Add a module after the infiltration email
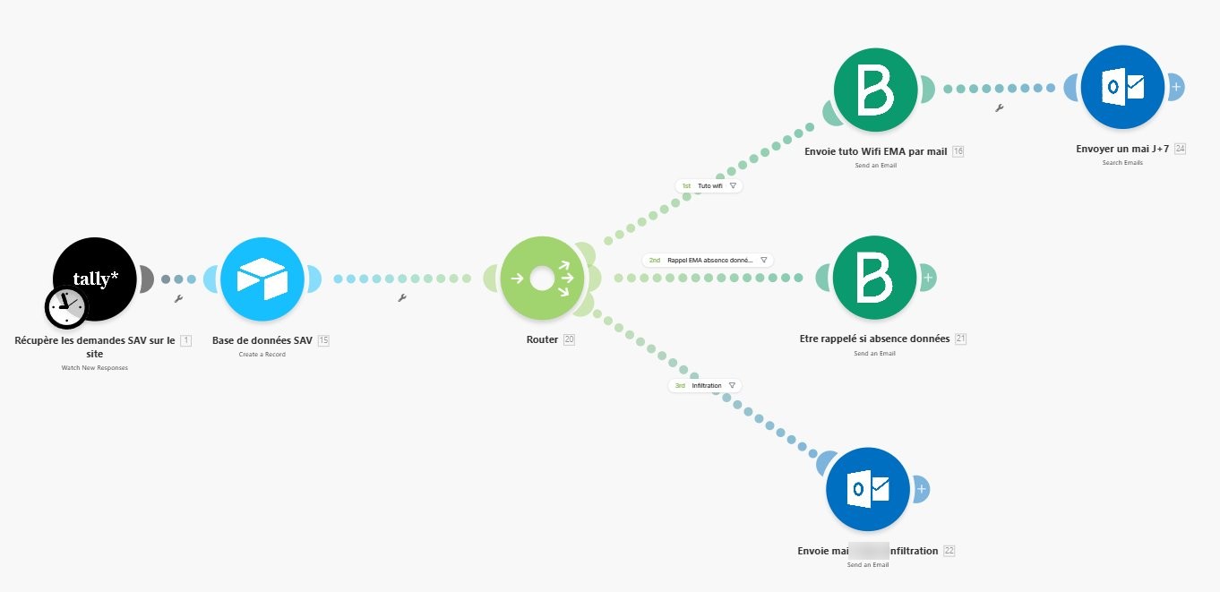Screen dimensions: 1220x592 (x=922, y=489)
